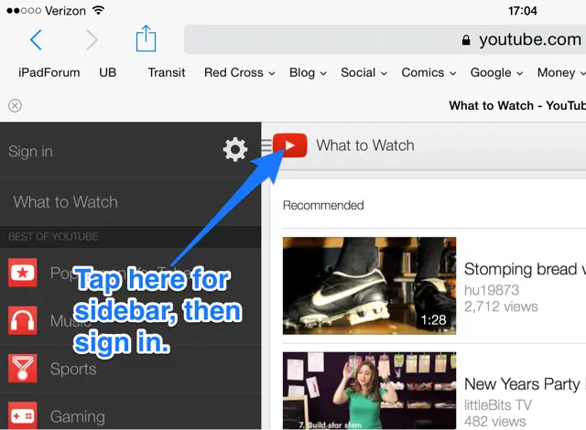Tap the Wi-Fi status icon
The image size is (586, 430).
(98, 10)
